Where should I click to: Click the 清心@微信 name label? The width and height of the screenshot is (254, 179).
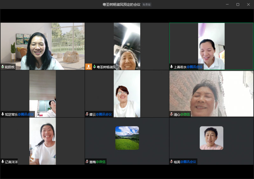pyautogui.click(x=182, y=114)
